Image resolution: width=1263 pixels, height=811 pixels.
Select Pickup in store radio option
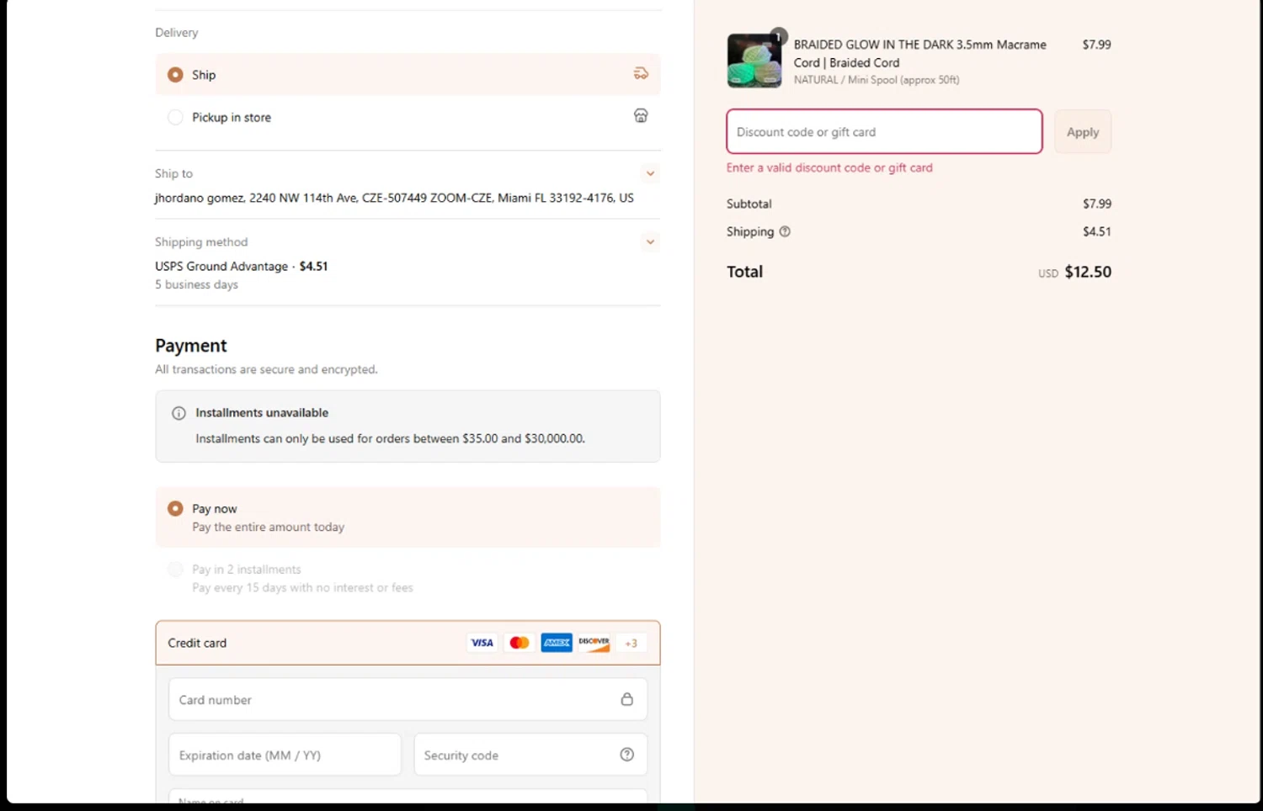click(x=175, y=117)
